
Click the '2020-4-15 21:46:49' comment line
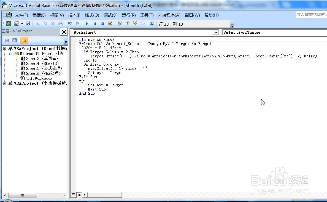100,48
